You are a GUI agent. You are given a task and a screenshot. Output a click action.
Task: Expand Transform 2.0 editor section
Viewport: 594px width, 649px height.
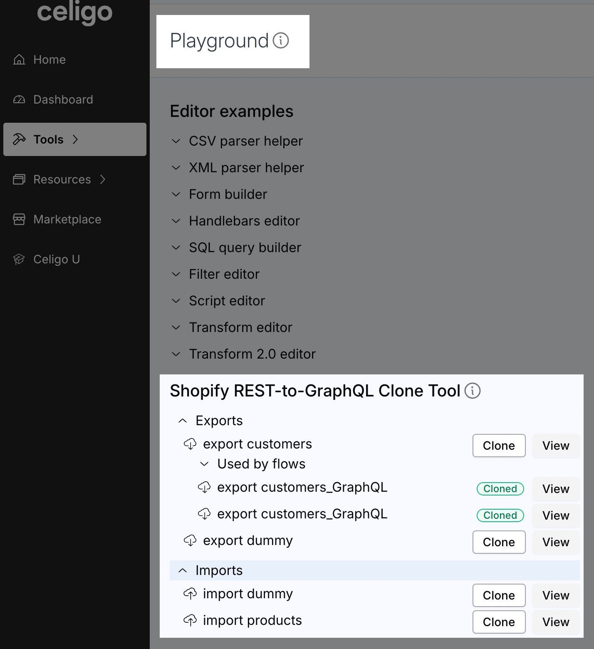click(x=176, y=354)
